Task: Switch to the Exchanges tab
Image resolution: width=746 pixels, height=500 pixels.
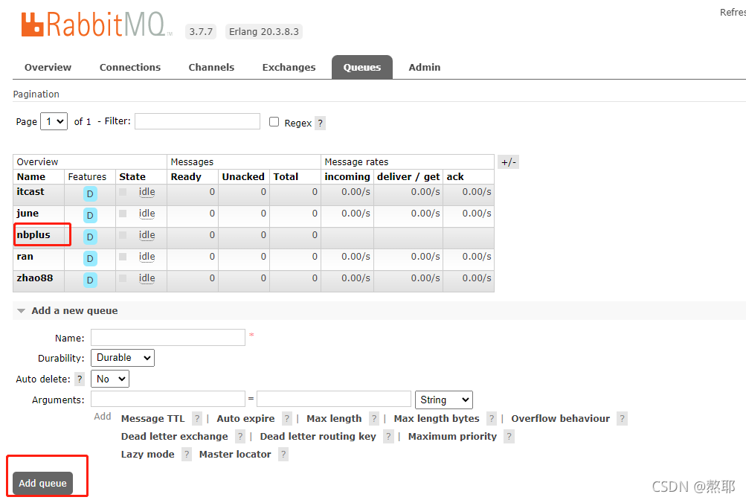Action: pyautogui.click(x=289, y=67)
